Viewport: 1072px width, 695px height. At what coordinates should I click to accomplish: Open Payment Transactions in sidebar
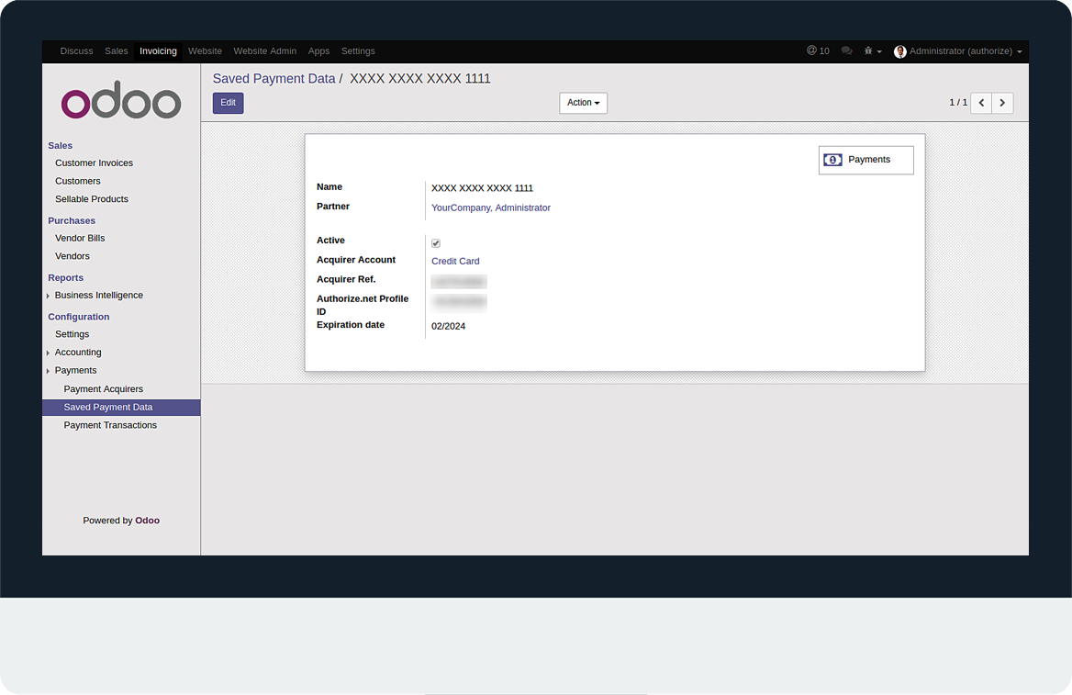[x=110, y=425]
